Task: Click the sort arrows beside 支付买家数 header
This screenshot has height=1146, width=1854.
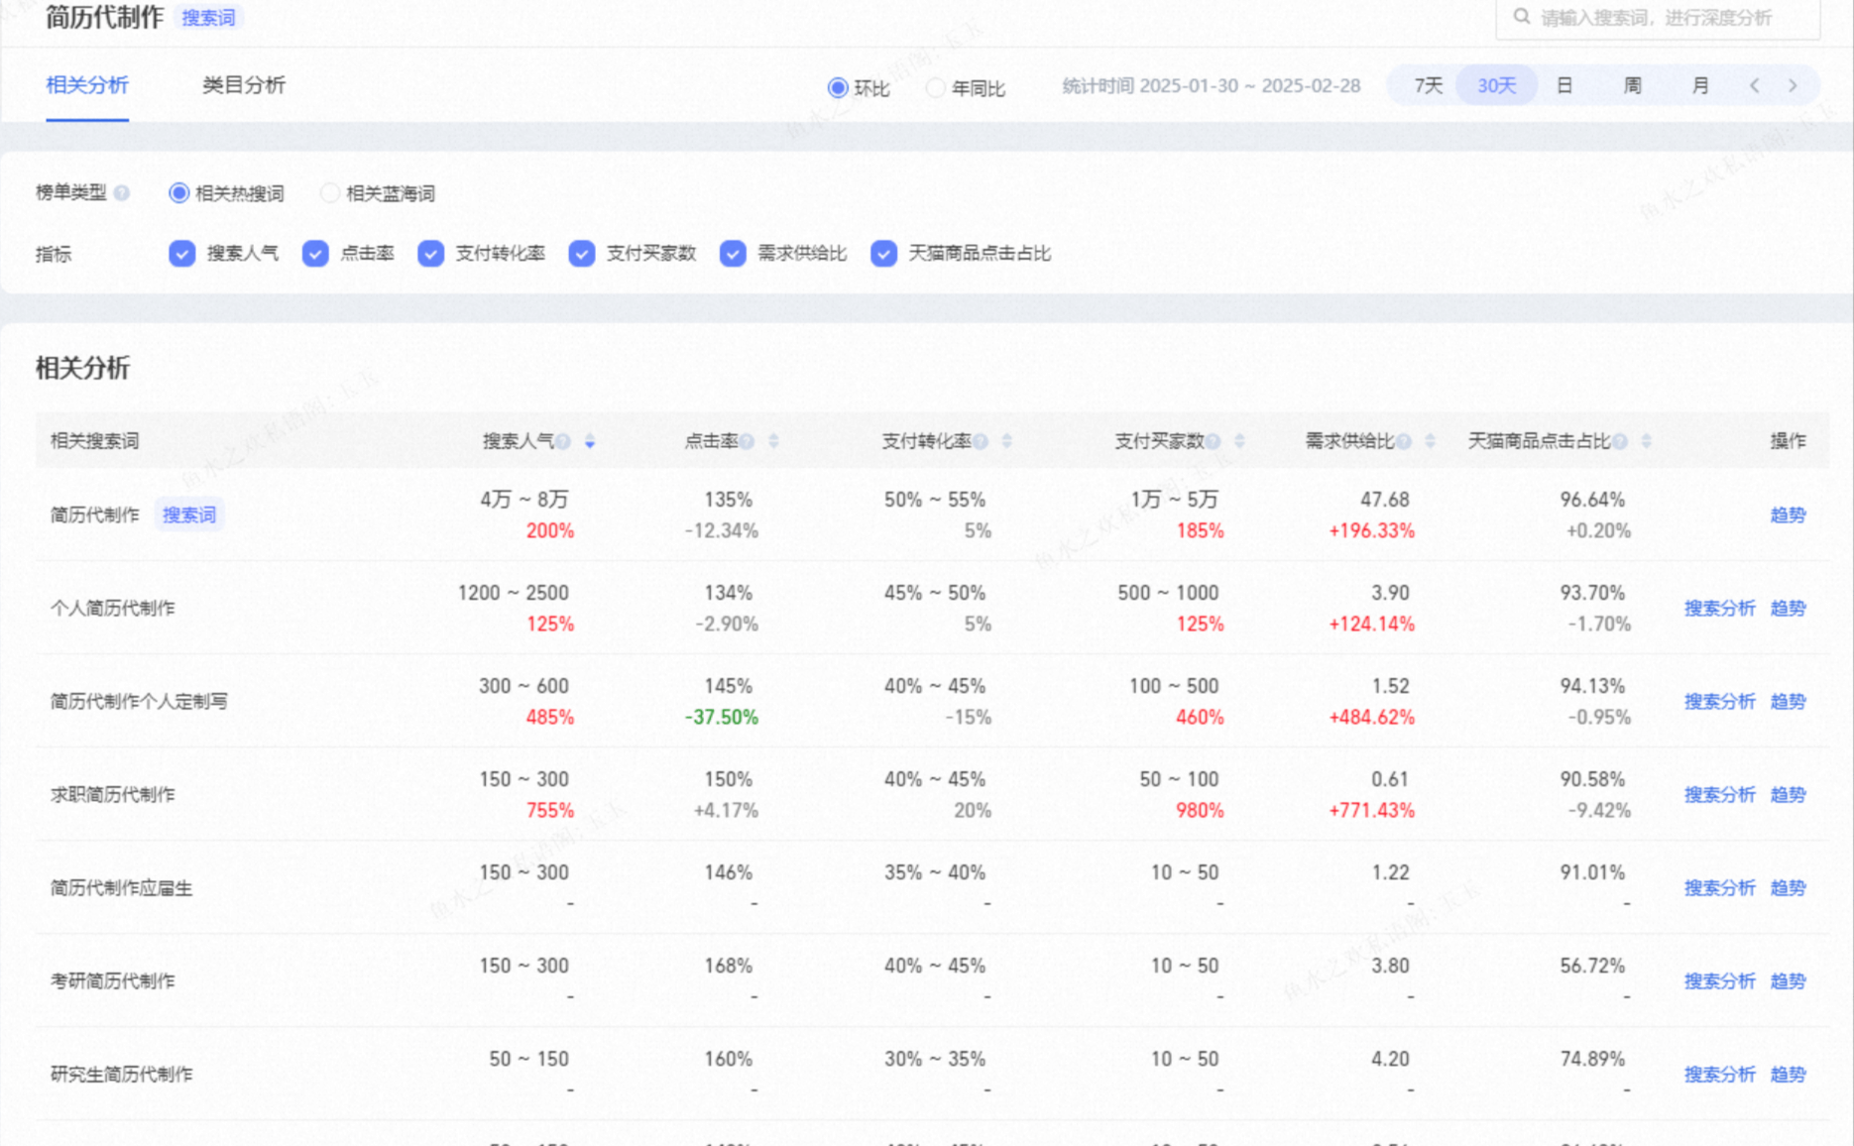Action: [x=1240, y=440]
